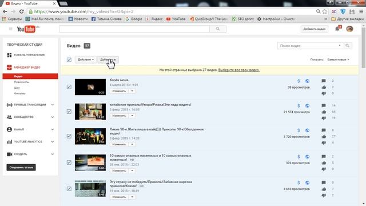Open the hamburger guide menu icon
This screenshot has height=206, width=366.
pyautogui.click(x=10, y=29)
